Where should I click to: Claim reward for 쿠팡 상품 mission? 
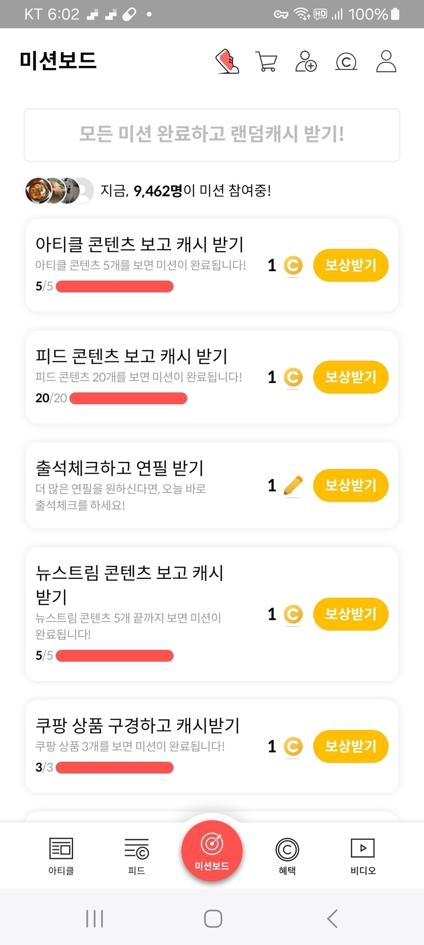(x=350, y=746)
